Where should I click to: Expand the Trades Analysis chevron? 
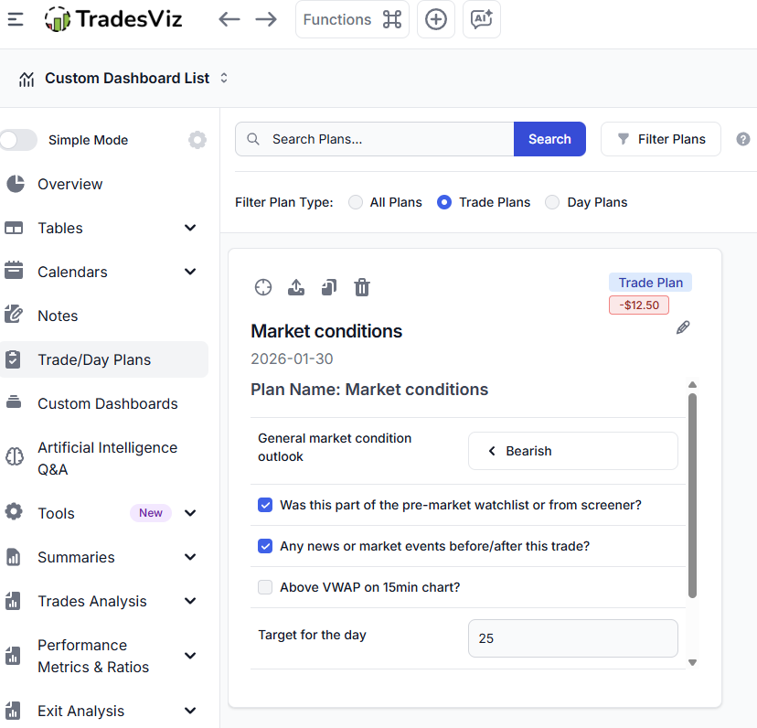(190, 601)
